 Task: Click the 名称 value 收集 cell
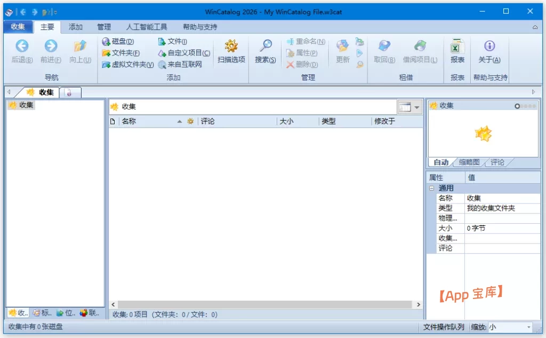(x=502, y=198)
